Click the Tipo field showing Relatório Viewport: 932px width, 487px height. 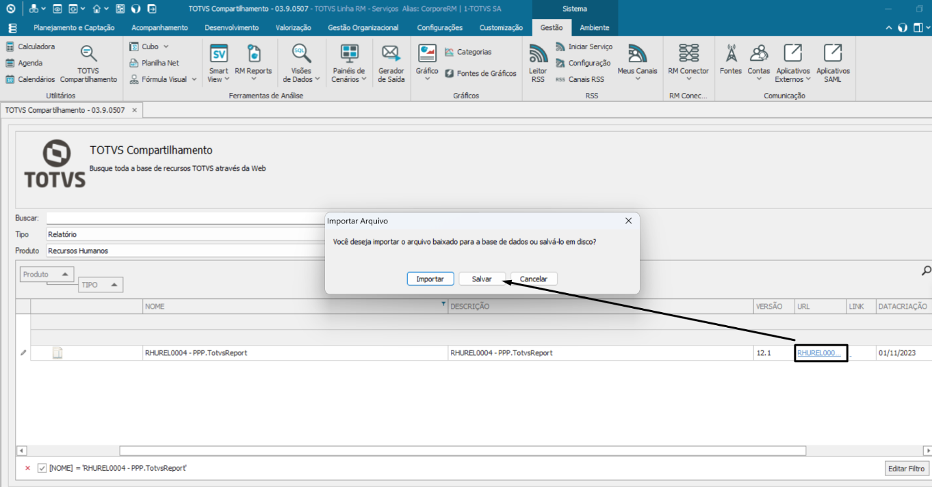coord(185,234)
